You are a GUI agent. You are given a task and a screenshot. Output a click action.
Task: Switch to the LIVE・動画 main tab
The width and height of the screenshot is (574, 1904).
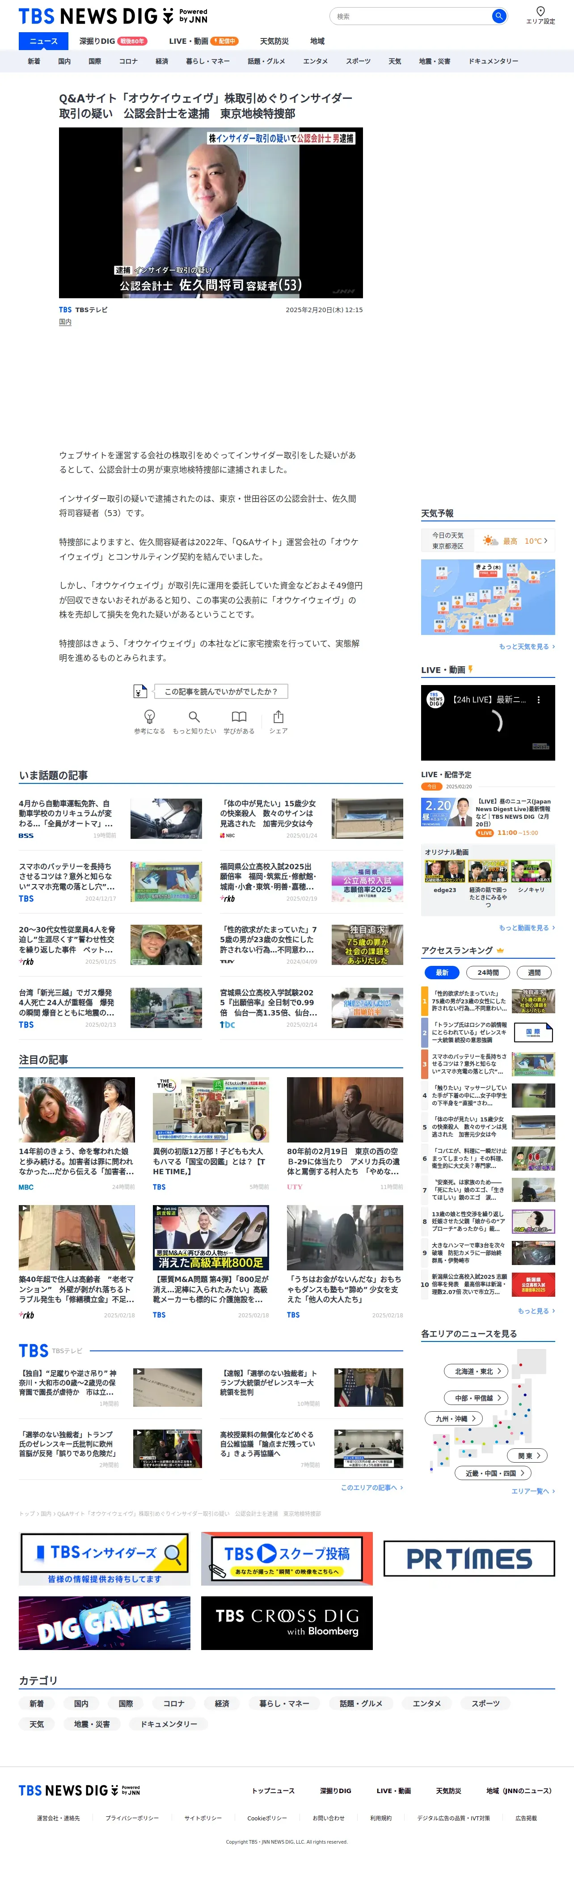203,42
